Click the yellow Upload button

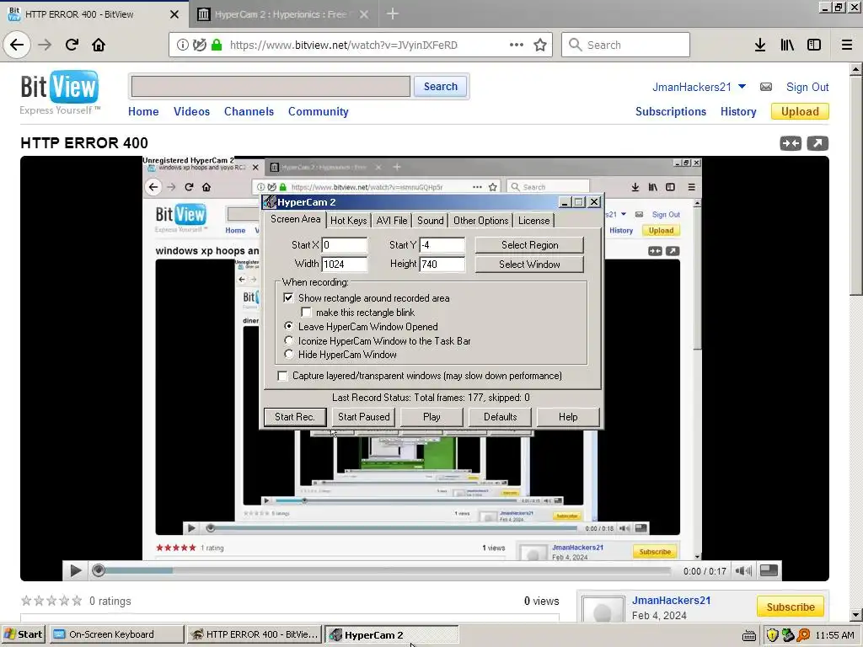coord(800,112)
